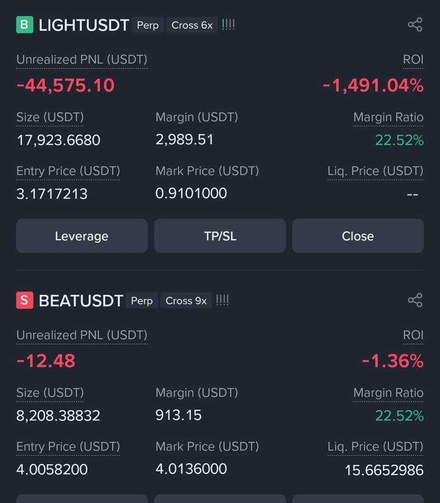Screen dimensions: 440x503
Task: Tap LIGHTUSDT Unrealized PNL label
Action: click(x=82, y=60)
